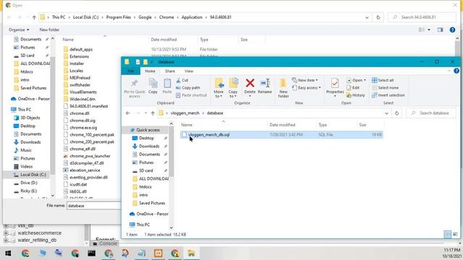Click Invert selection in the ribbon

[x=388, y=95]
